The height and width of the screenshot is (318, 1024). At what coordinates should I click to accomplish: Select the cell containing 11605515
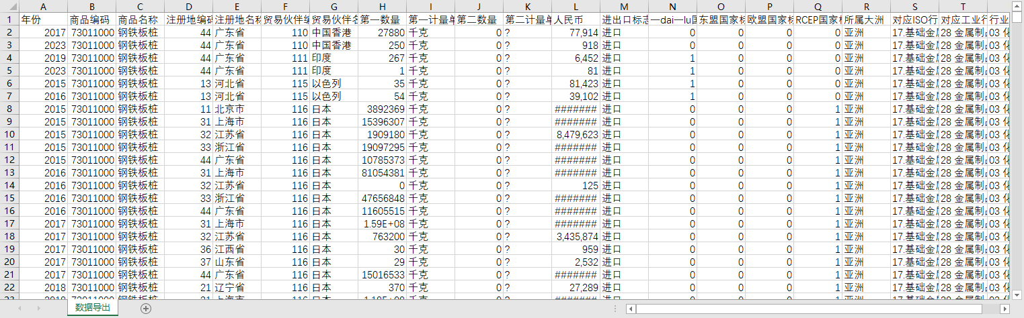coord(382,211)
